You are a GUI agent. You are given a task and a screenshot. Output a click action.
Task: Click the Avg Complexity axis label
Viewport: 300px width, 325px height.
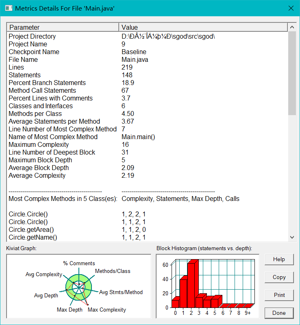(x=44, y=274)
